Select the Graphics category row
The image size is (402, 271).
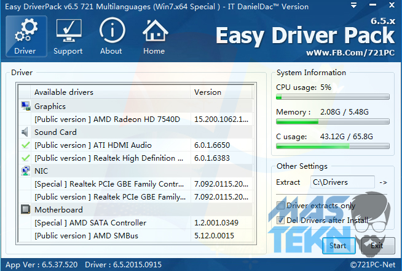tap(136, 107)
